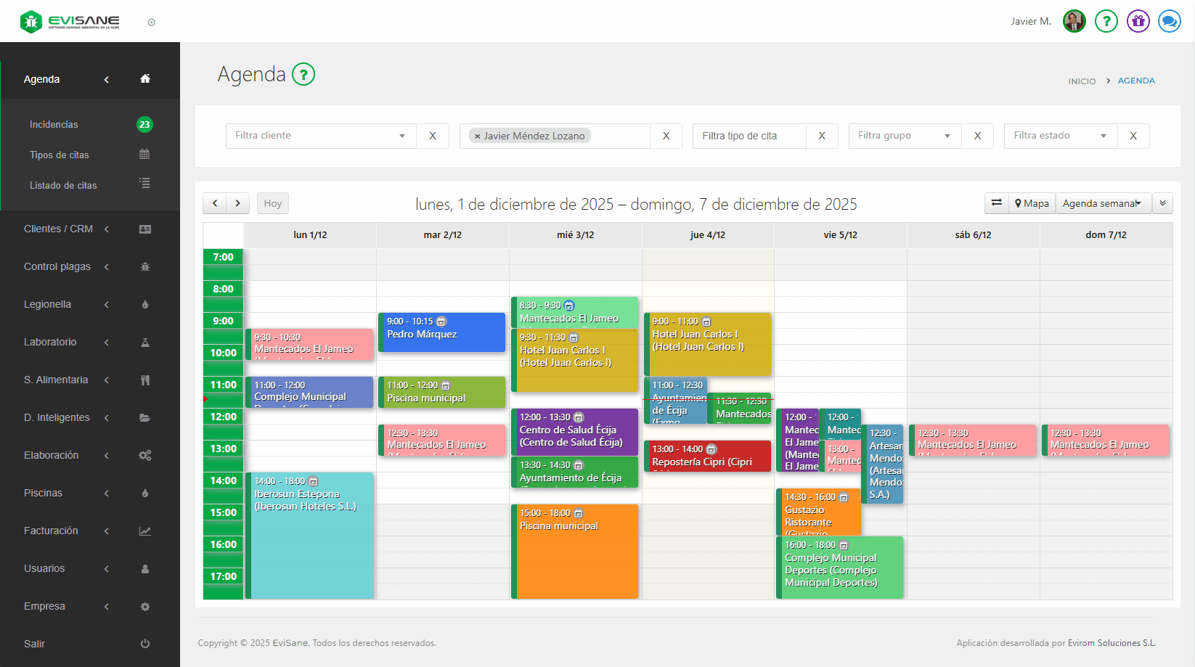Click the swap arrows view toggle icon
The width and height of the screenshot is (1195, 667).
point(996,203)
